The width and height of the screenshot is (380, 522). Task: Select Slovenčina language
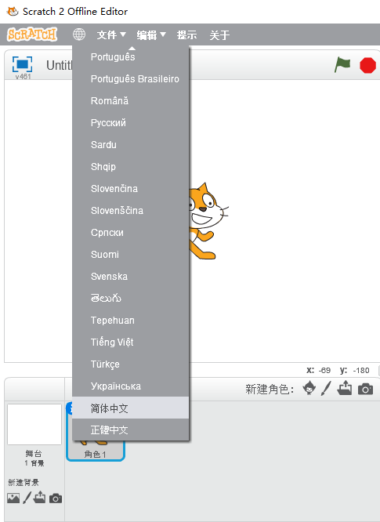(130, 188)
